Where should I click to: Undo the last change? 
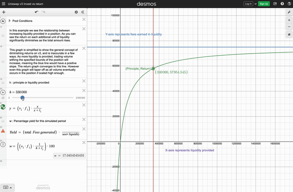(37, 12)
